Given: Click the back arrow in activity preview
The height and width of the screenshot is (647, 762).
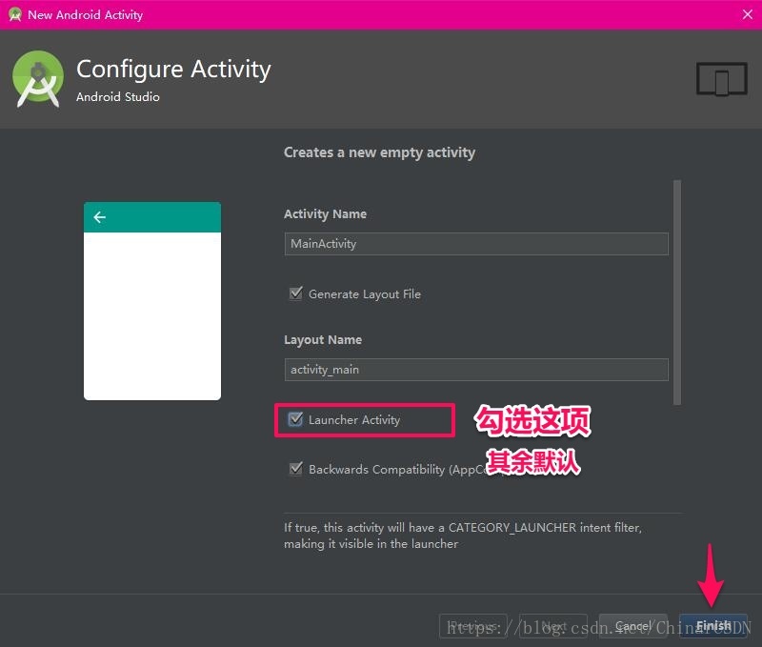Looking at the screenshot, I should pos(100,217).
